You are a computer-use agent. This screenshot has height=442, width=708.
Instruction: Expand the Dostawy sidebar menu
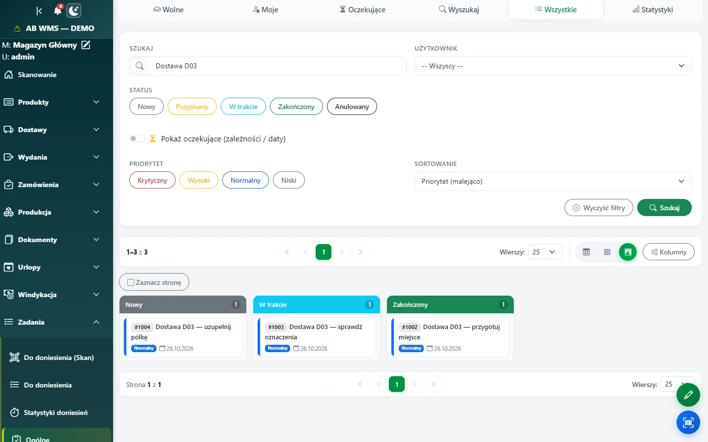(57, 130)
